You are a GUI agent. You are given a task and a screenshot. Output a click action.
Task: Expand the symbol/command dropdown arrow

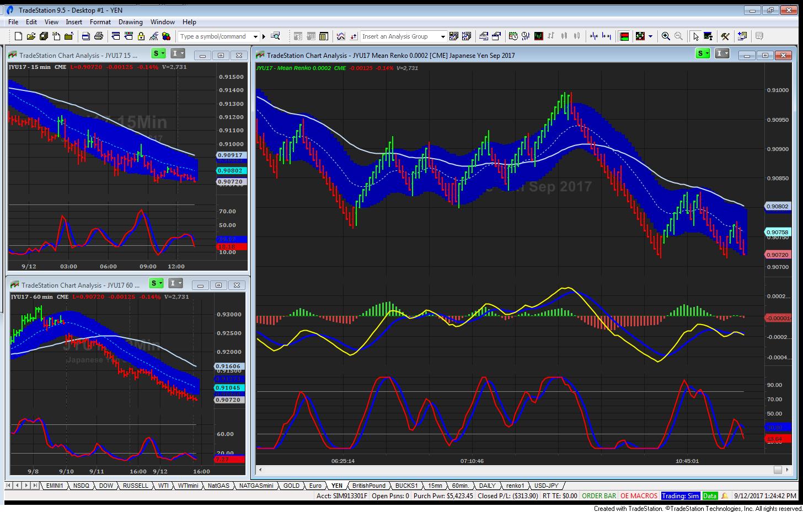pyautogui.click(x=255, y=36)
